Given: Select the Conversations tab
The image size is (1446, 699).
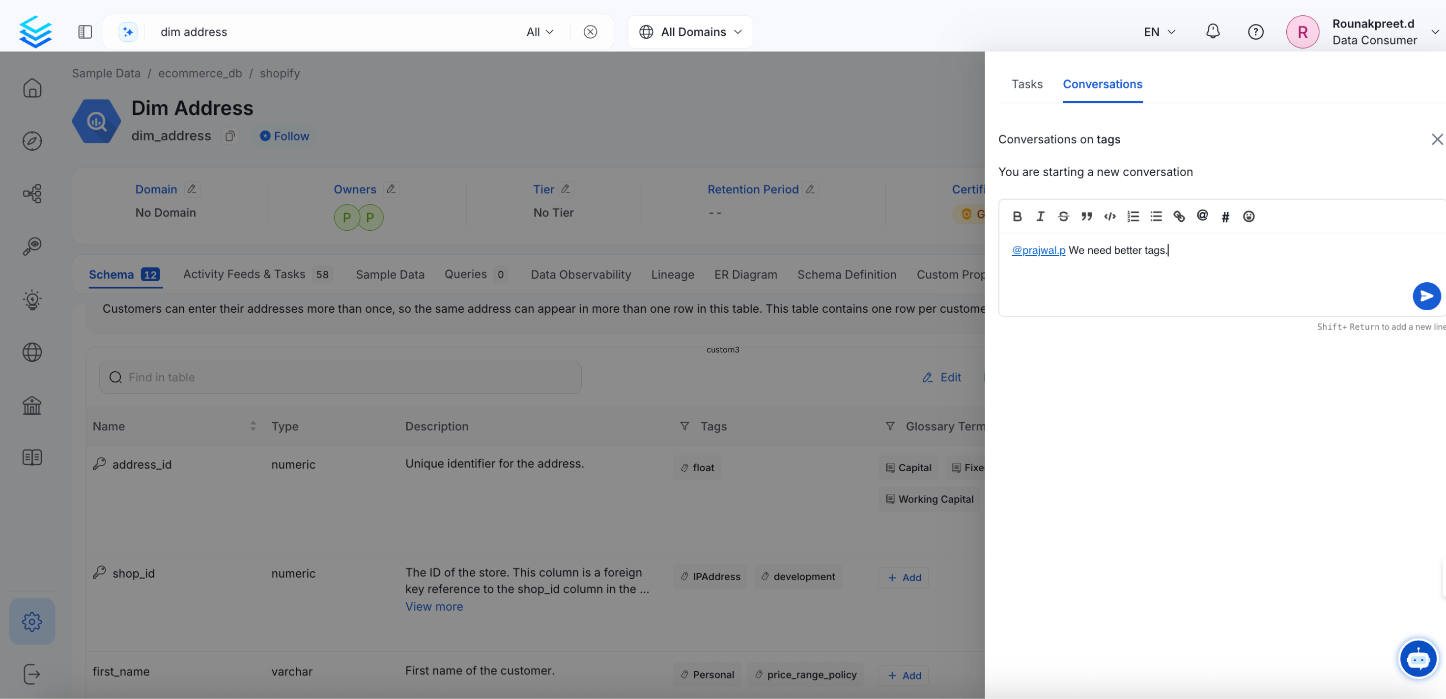Looking at the screenshot, I should point(1102,84).
